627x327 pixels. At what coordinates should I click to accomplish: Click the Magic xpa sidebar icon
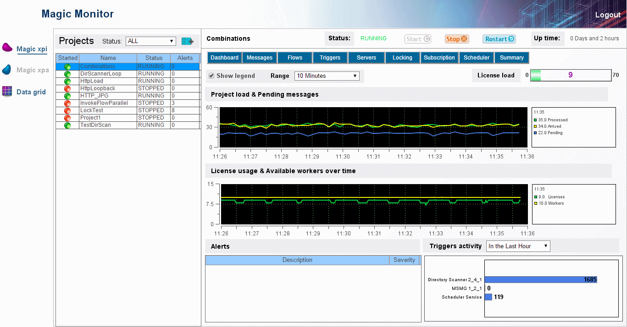(7, 70)
